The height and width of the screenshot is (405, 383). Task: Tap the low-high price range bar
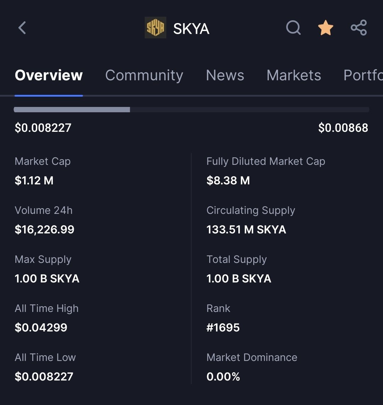[x=191, y=109]
